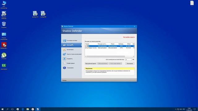Open the red HWMonitor desktop shortcut
Image resolution: width=198 pixels, height=111 pixels.
(x=4, y=46)
